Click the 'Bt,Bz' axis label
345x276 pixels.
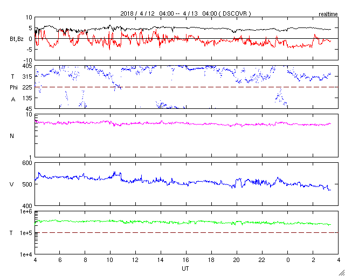pyautogui.click(x=17, y=40)
